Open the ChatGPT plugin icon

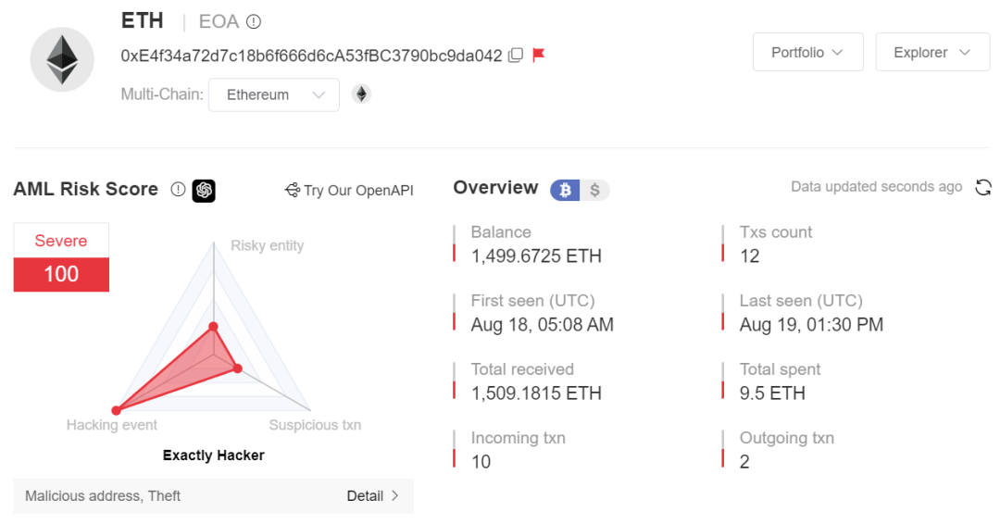click(204, 190)
